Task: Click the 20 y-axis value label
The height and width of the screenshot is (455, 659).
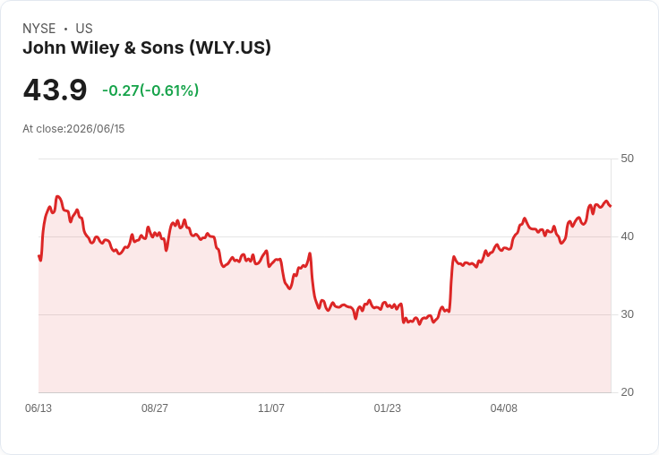Action: pos(627,392)
